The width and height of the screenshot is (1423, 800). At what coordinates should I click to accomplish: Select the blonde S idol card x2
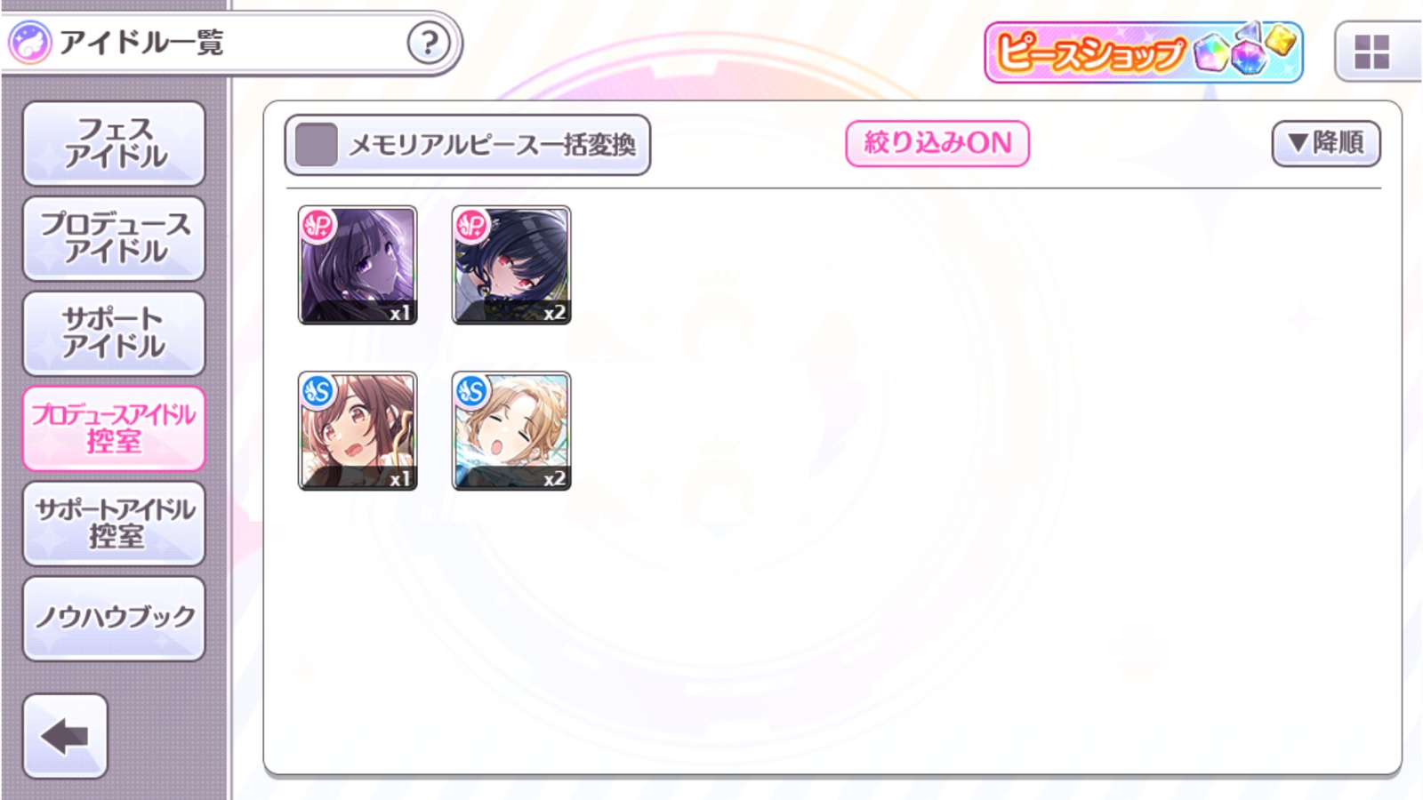511,431
